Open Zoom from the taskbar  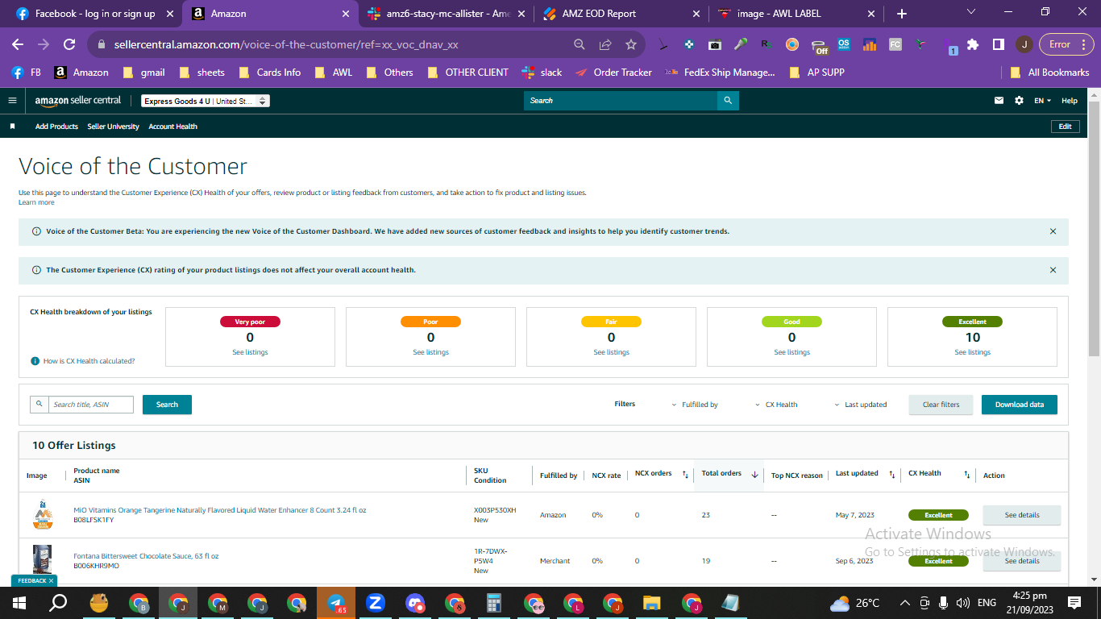click(x=376, y=603)
